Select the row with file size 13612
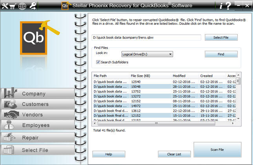The image size is (253, 165). (x=164, y=111)
